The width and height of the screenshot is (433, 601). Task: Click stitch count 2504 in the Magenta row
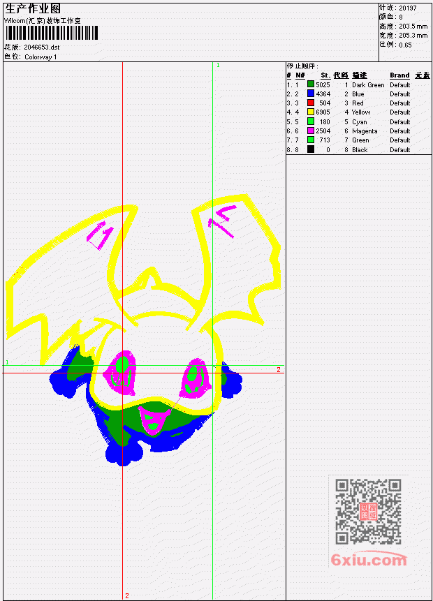[323, 131]
